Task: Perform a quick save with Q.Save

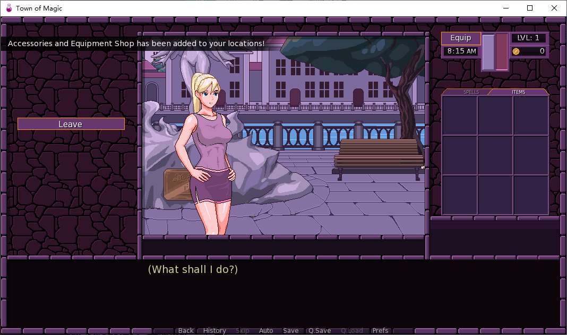Action: pos(320,330)
